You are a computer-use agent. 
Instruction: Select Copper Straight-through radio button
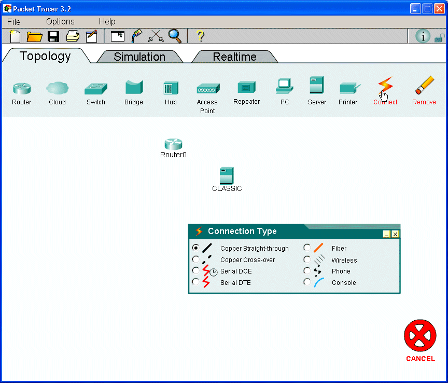click(195, 248)
